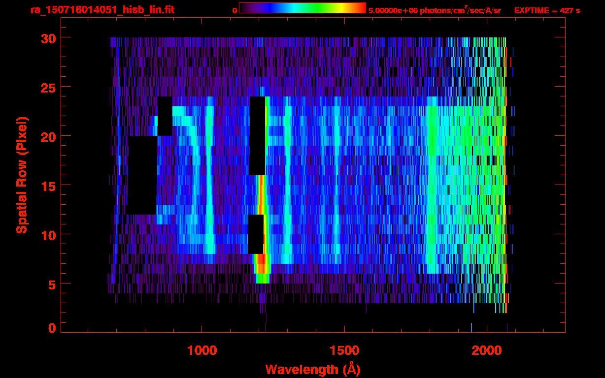Click the y-axis tick label 20
The image size is (605, 378).
47,136
